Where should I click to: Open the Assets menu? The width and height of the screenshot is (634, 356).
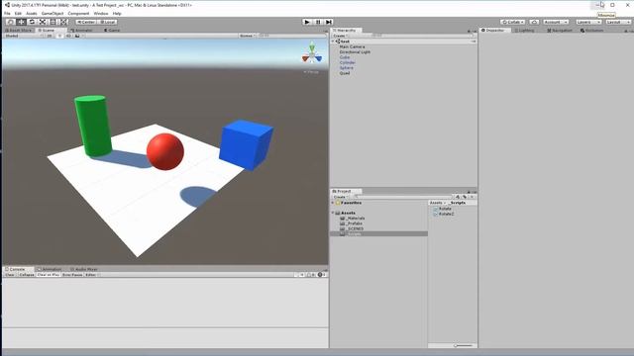click(x=32, y=13)
